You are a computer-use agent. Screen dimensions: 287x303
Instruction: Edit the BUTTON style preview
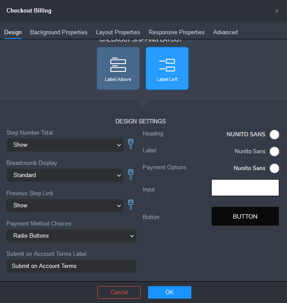pyautogui.click(x=245, y=216)
